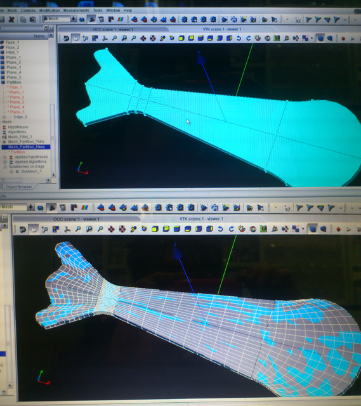The height and width of the screenshot is (406, 361).
Task: Click red record button in bottom viewer toolbar
Action: 338,229
